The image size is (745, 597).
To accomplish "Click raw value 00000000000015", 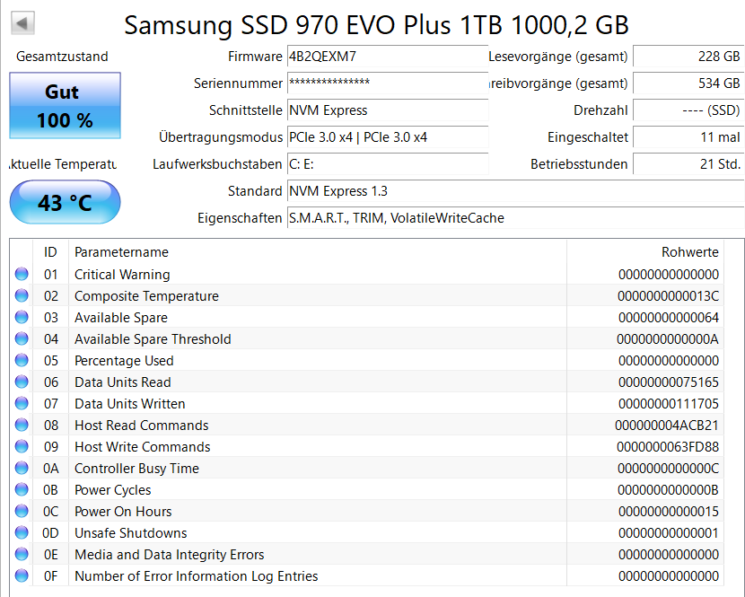I will [669, 512].
